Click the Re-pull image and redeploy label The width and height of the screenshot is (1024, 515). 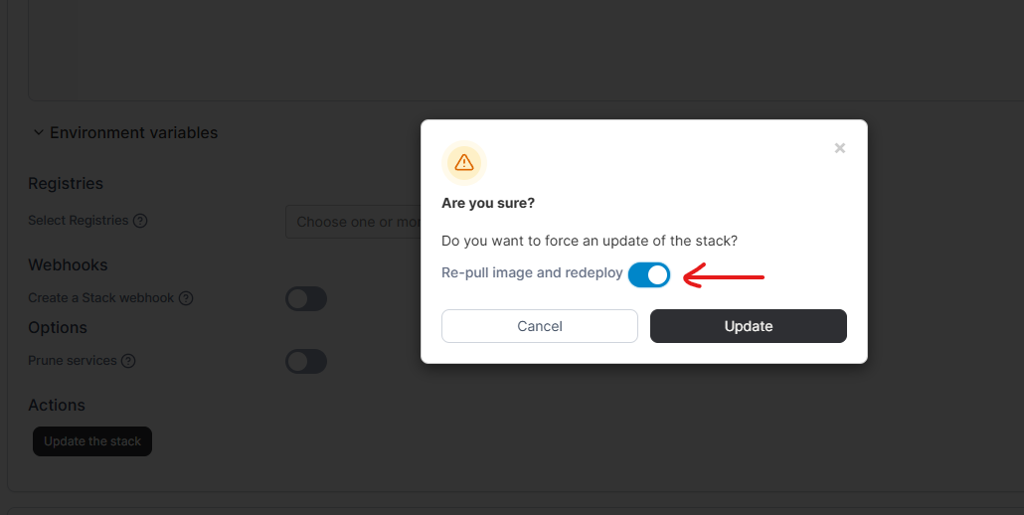(x=532, y=273)
